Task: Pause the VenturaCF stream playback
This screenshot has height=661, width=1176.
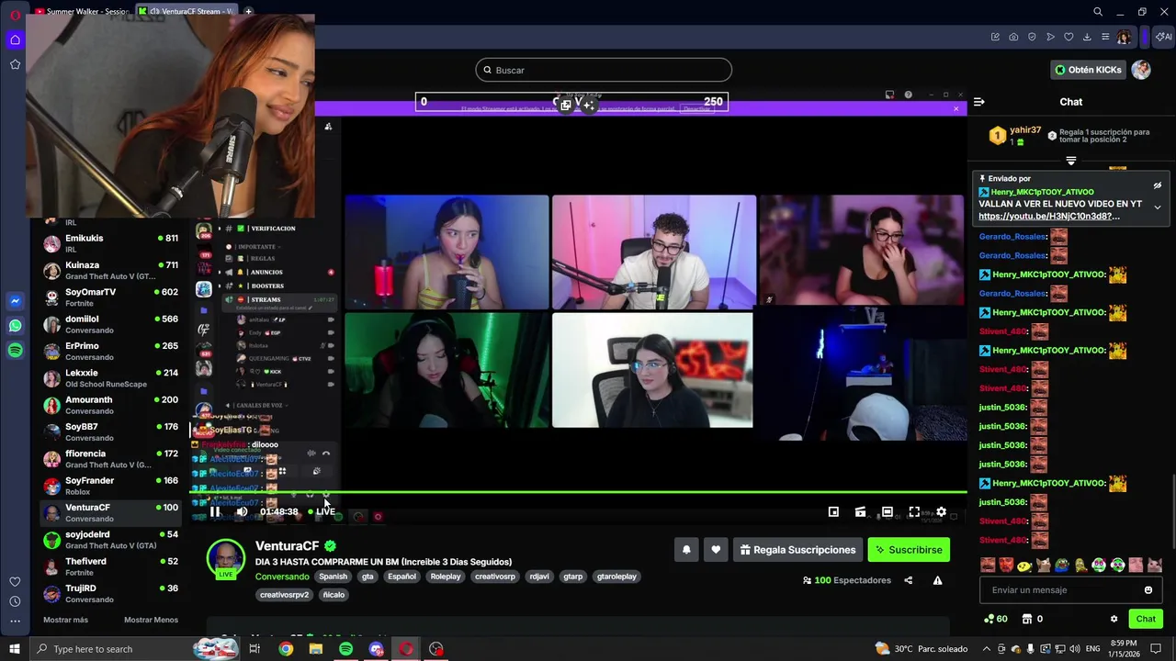Action: click(x=215, y=511)
